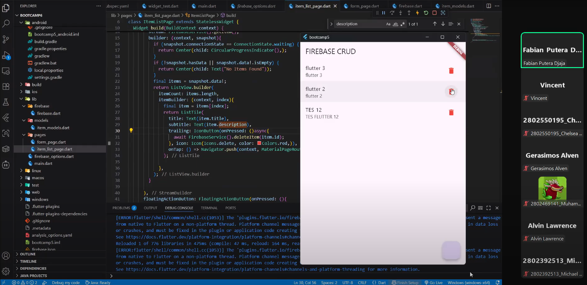Restart debug session with green arrow icon
The width and height of the screenshot is (587, 285).
coord(426,13)
